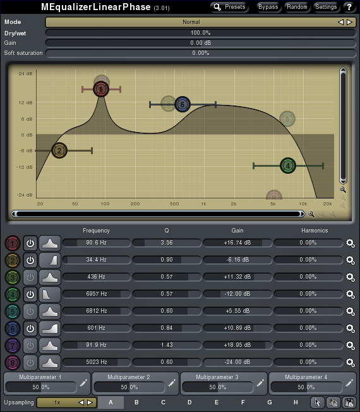The height and width of the screenshot is (412, 360).
Task: Click the Upsampling 1x next arrow
Action: click(90, 403)
